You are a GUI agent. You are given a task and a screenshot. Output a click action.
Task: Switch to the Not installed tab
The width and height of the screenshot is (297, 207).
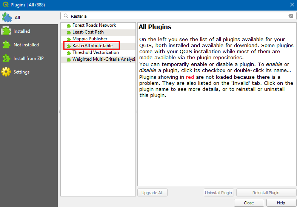(26, 45)
